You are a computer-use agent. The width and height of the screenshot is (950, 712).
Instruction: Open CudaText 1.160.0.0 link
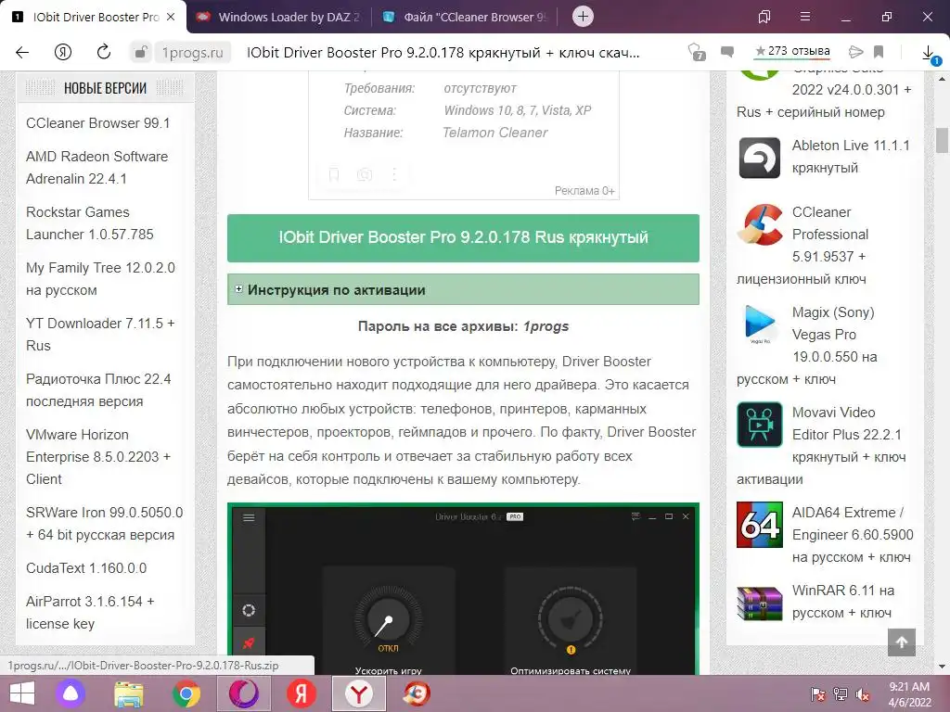tap(86, 568)
